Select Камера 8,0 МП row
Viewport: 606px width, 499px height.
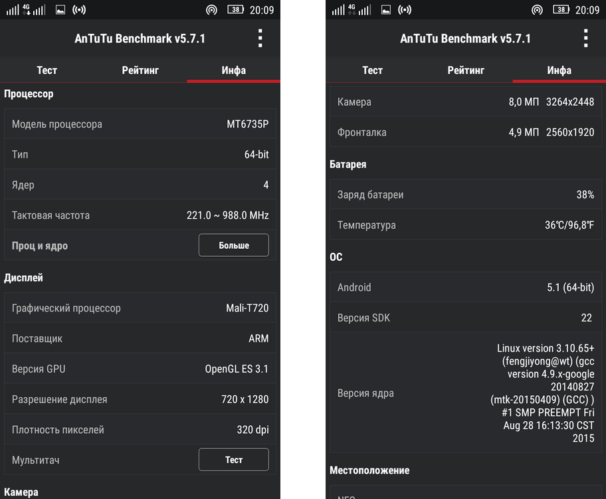tap(466, 102)
